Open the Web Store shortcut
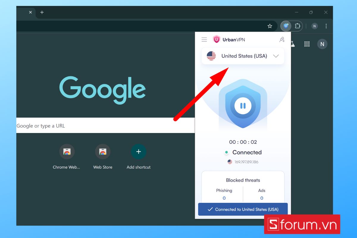The width and height of the screenshot is (357, 238). pyautogui.click(x=103, y=157)
